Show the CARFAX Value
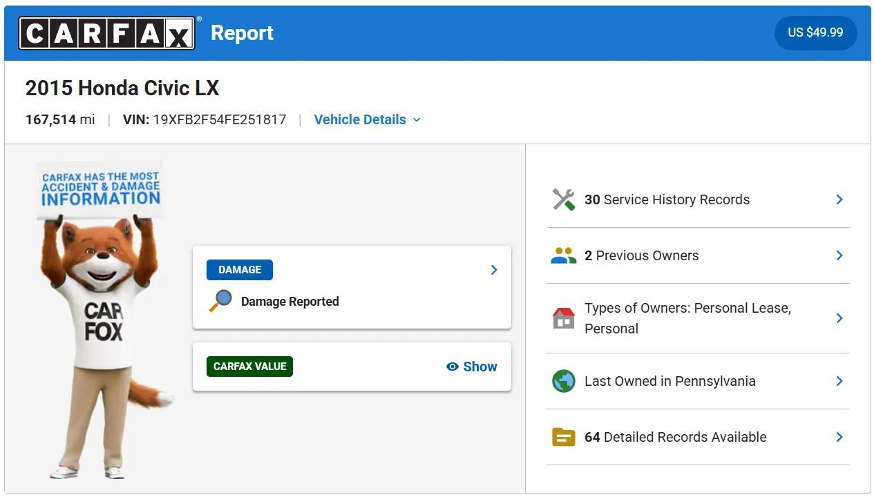This screenshot has width=874, height=497. click(472, 367)
